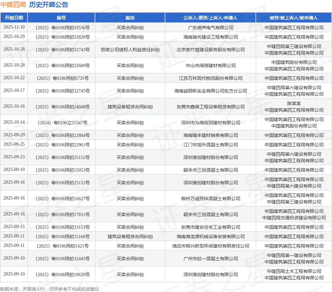
Task: Click plaintiff 东莞市鑫鼎工程设备租赁有限公司
Action: [x=211, y=107]
